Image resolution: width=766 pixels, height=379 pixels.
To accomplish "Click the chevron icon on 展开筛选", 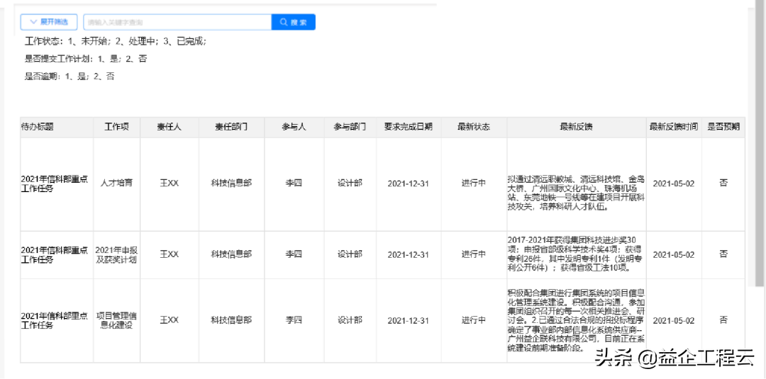I will point(34,22).
